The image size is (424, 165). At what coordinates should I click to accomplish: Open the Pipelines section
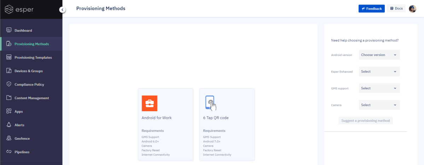click(x=31, y=152)
